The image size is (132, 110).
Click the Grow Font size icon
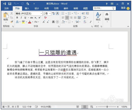(44, 22)
